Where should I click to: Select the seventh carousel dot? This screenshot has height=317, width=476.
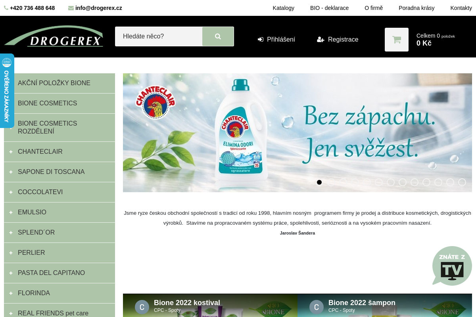[391, 182]
